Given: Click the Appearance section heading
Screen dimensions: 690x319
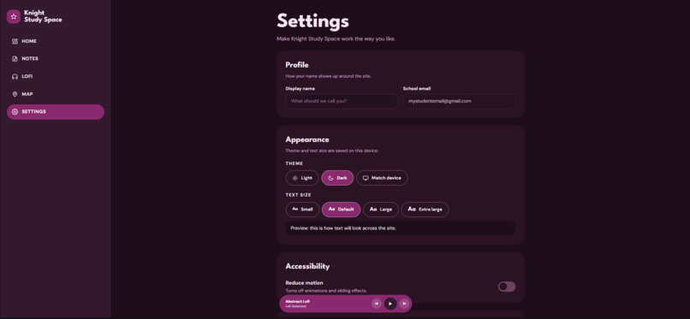Looking at the screenshot, I should click(x=307, y=139).
